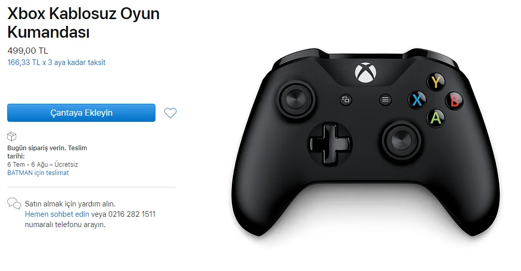This screenshot has height=271, width=521.
Task: Click the 499,00 TL price text
Action: coord(28,51)
